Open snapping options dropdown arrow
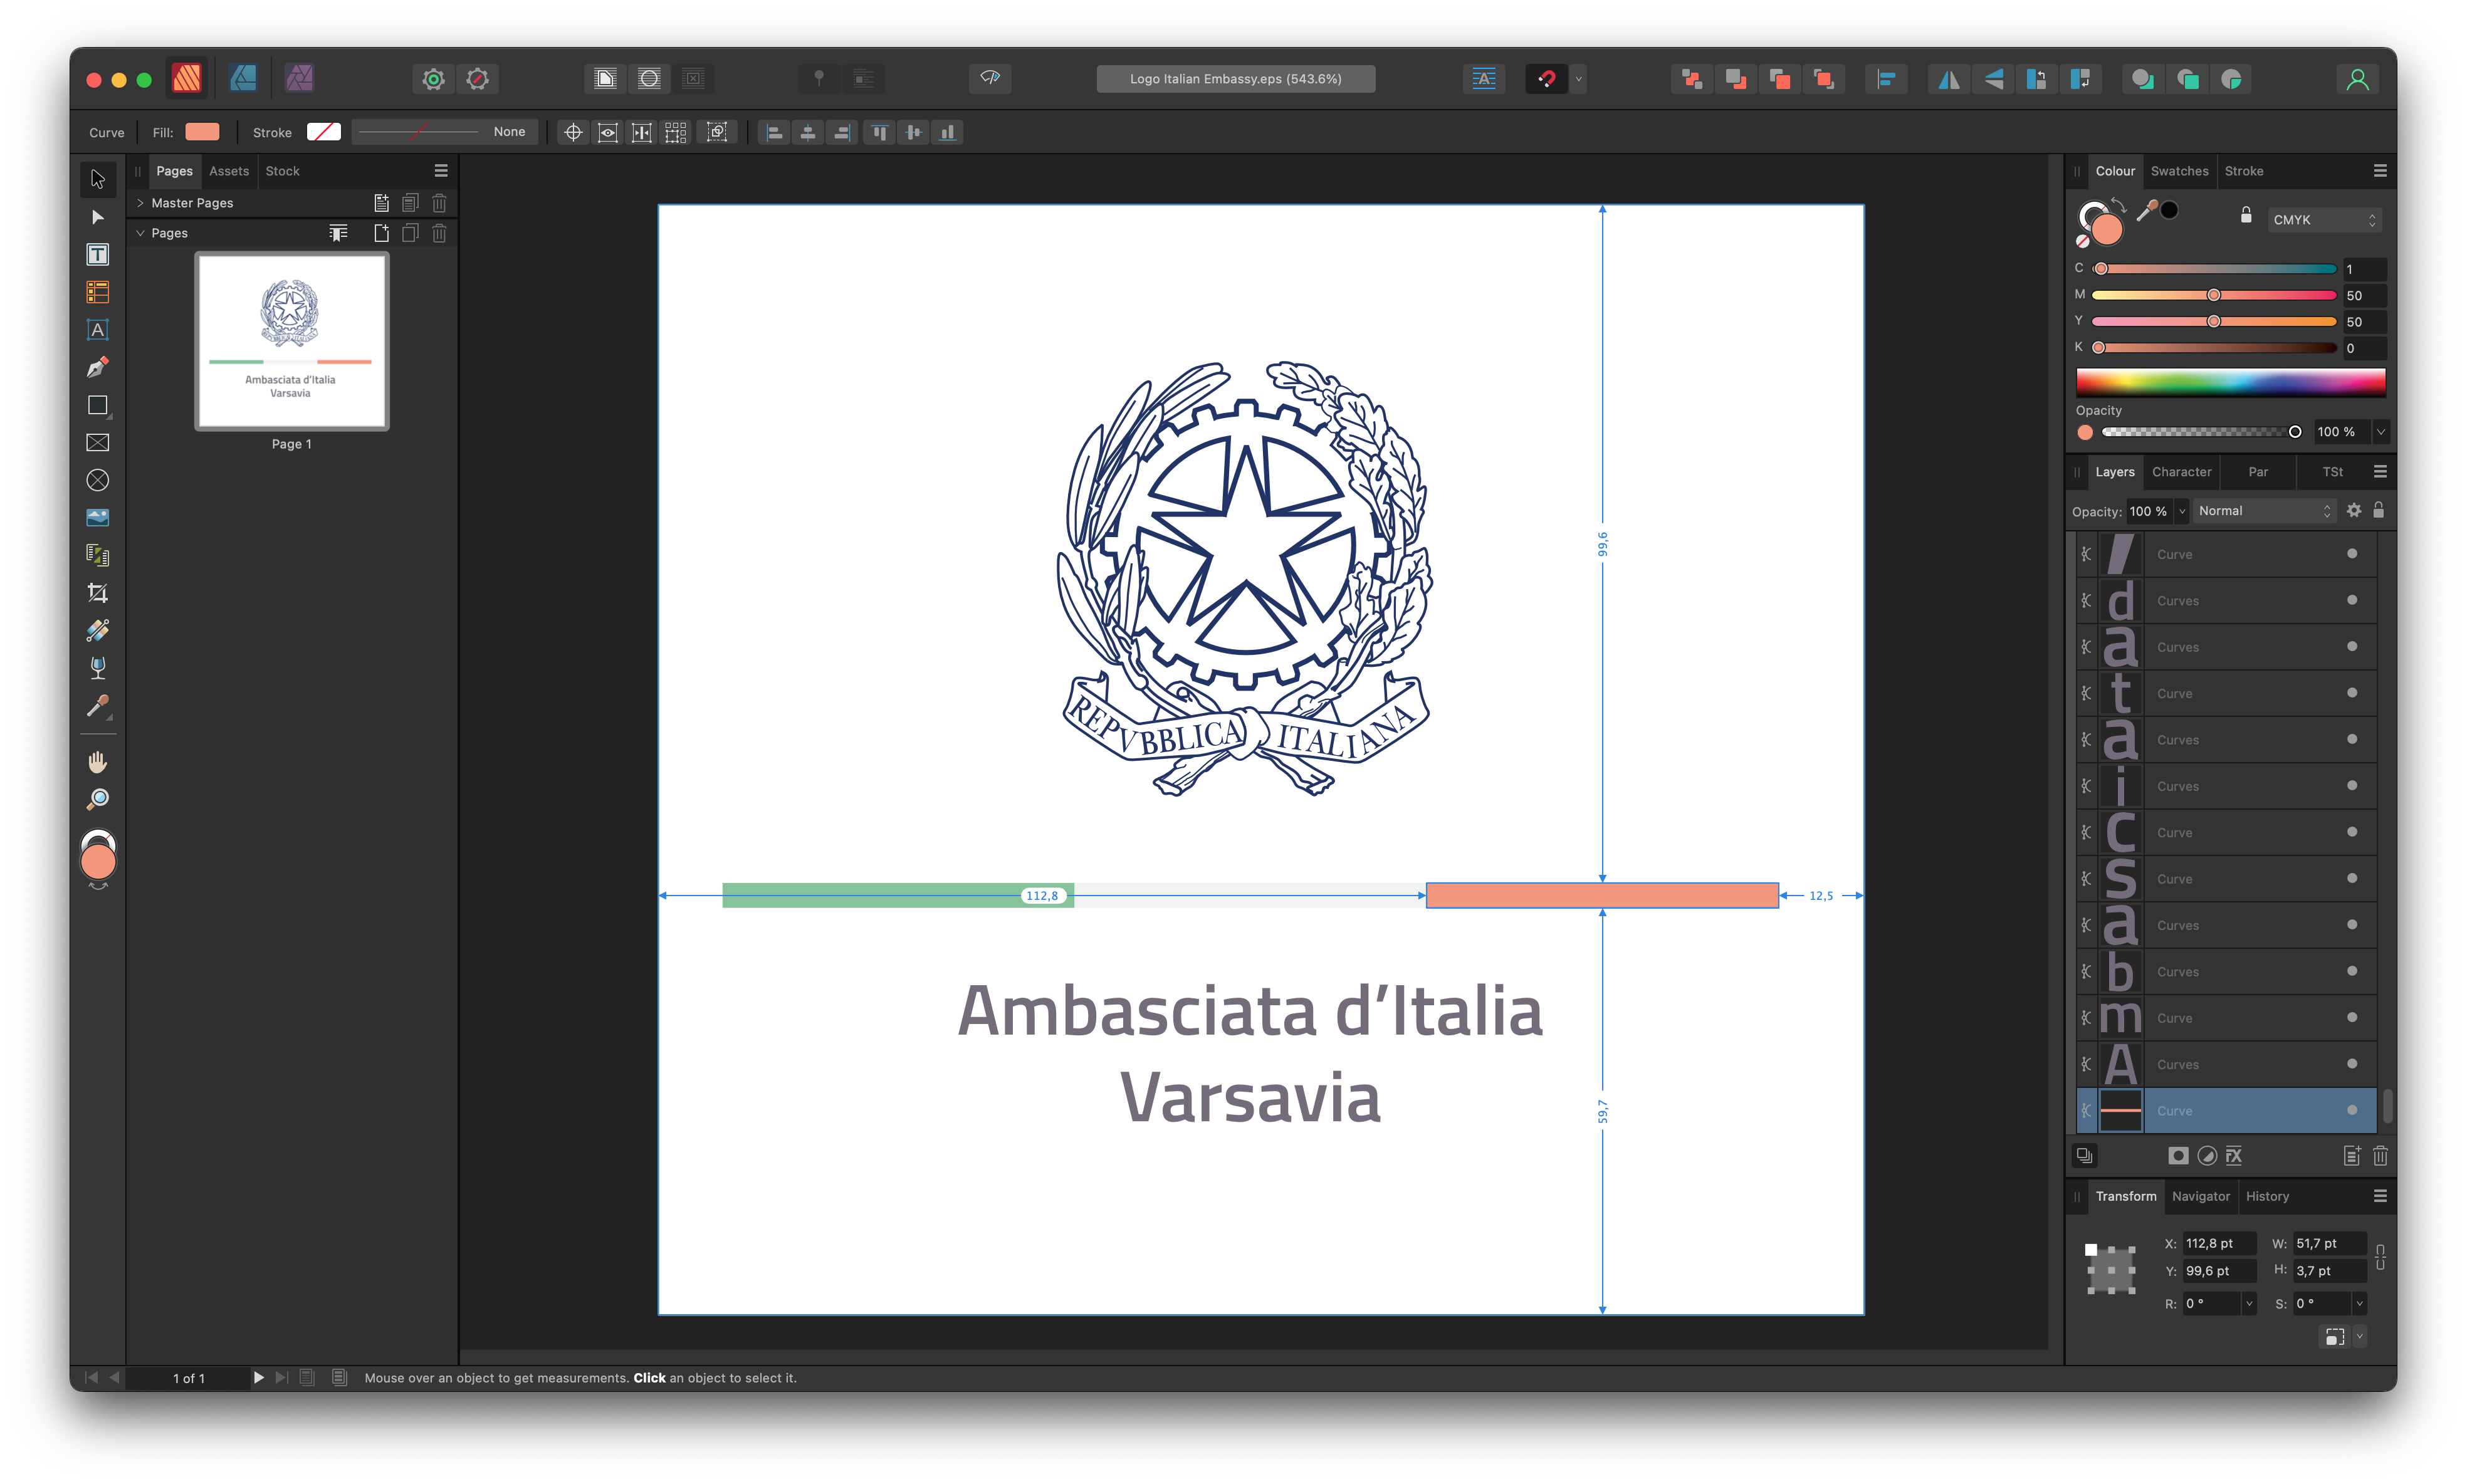This screenshot has height=1484, width=2467. (x=1578, y=79)
